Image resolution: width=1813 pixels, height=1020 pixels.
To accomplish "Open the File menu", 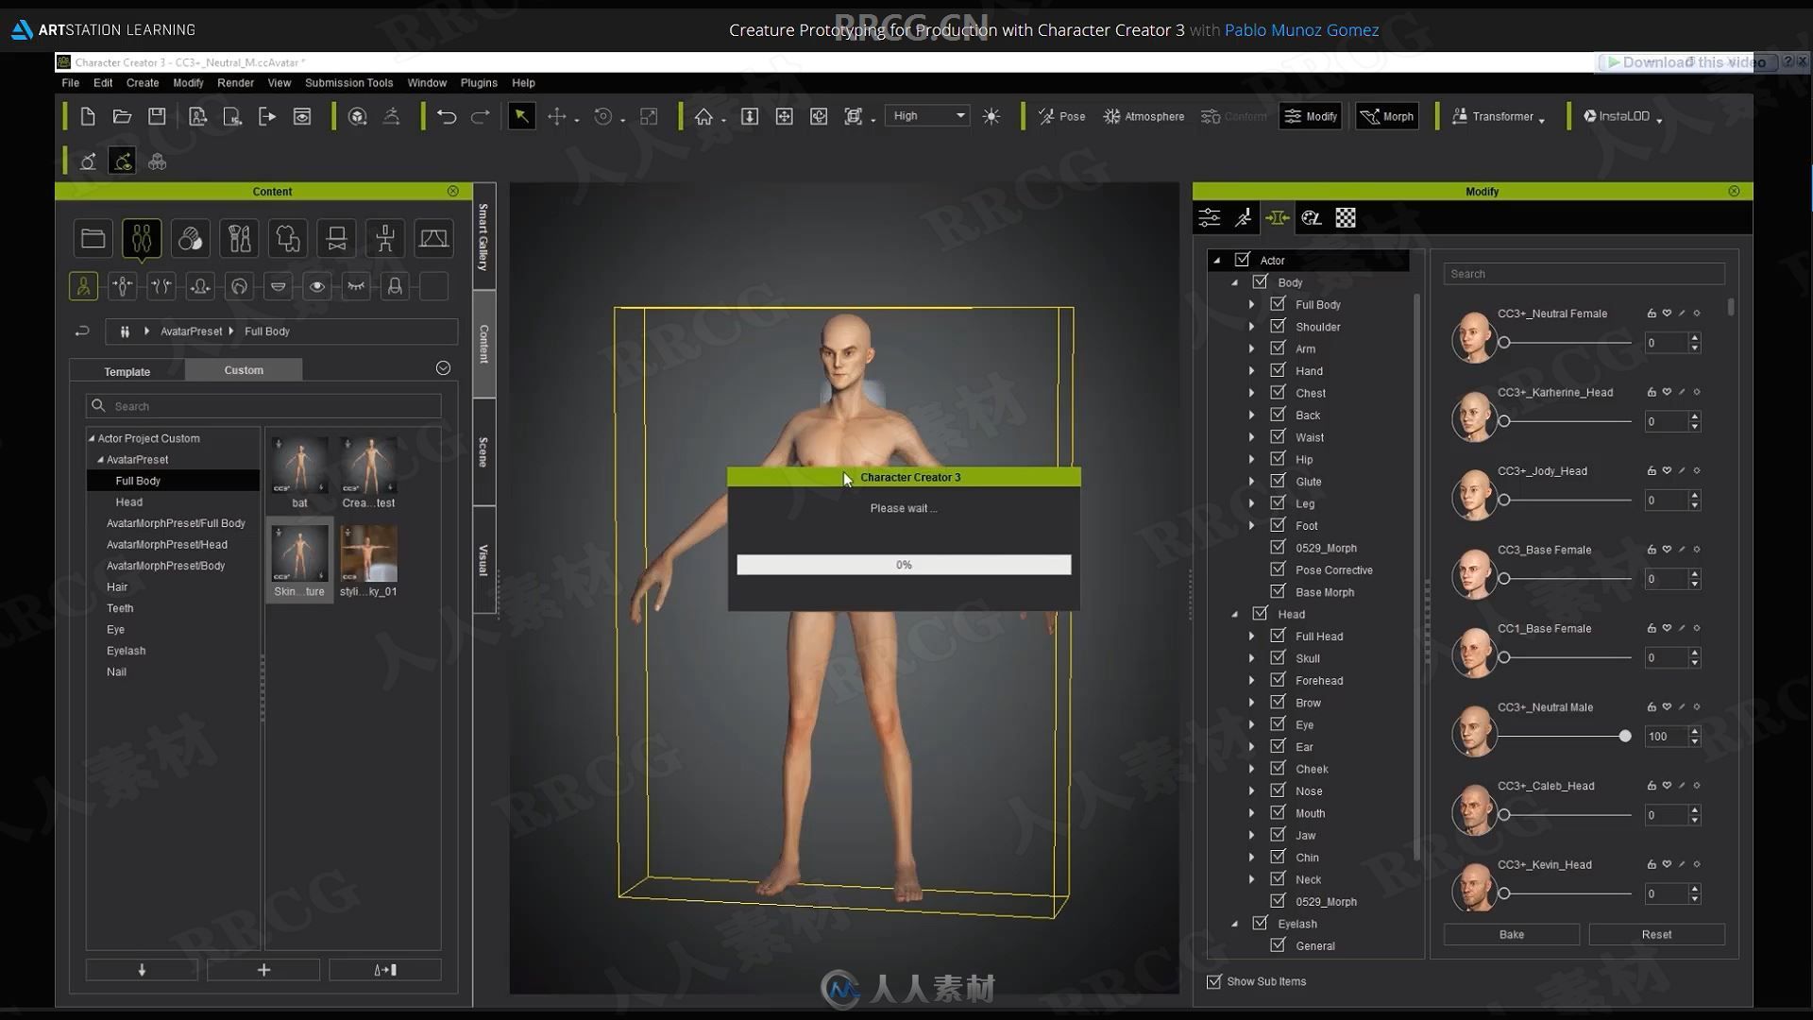I will click(71, 83).
